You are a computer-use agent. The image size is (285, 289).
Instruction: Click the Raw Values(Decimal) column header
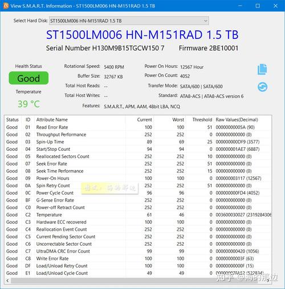237,120
